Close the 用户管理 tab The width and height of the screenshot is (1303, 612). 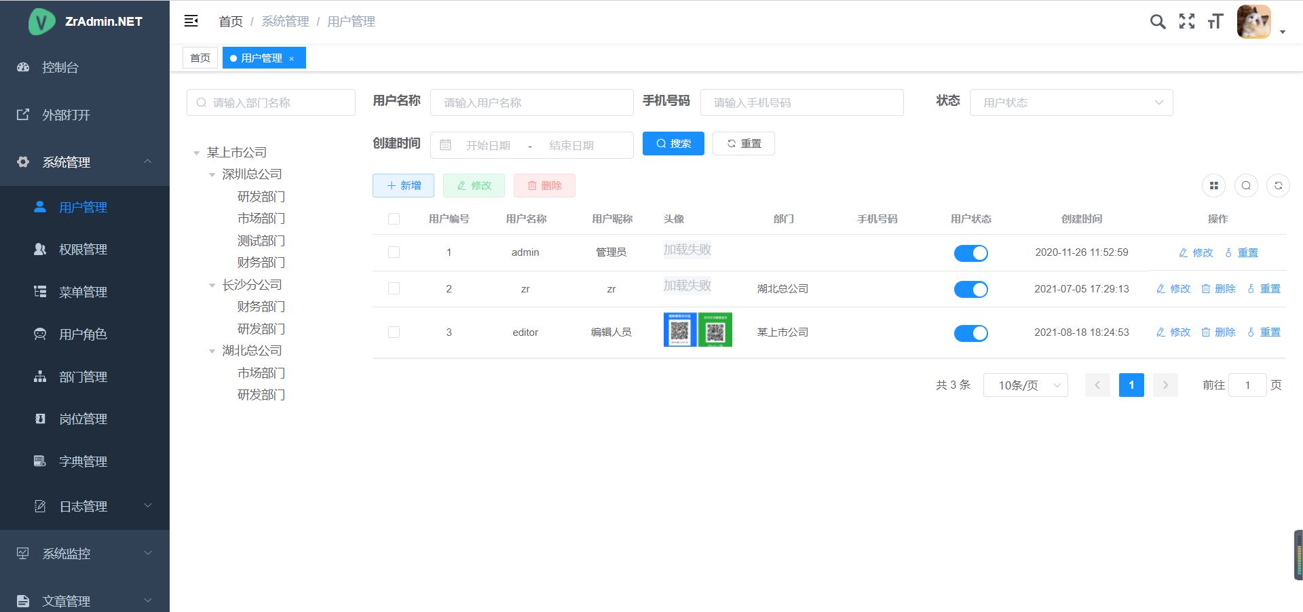tap(292, 59)
